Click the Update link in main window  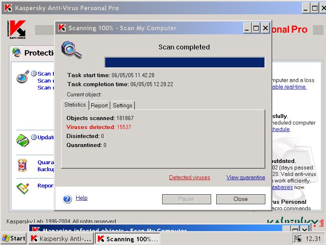click(46, 137)
